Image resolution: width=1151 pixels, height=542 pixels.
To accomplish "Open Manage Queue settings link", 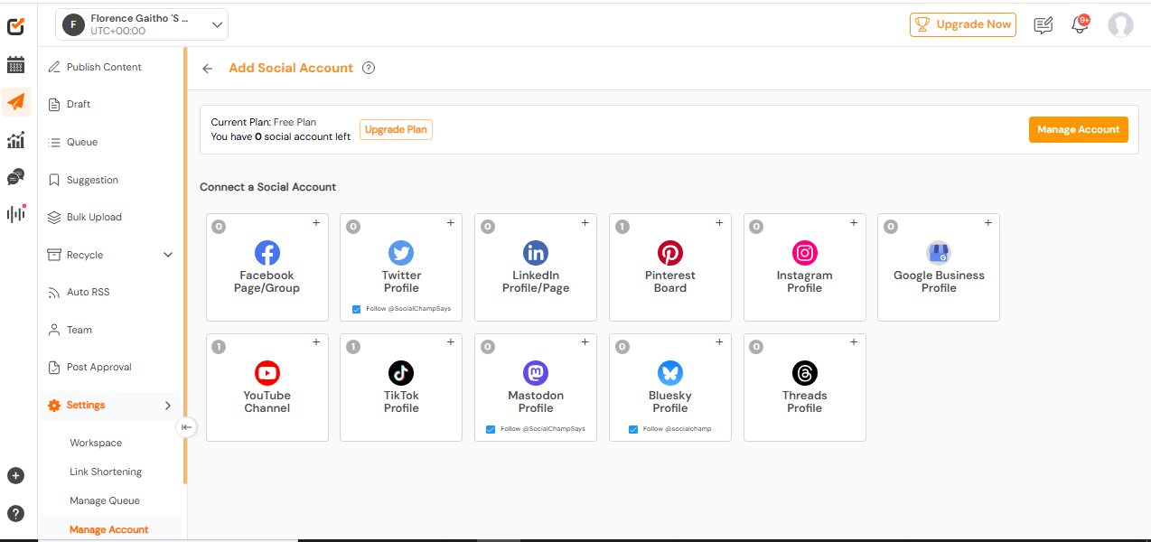I will pos(105,500).
